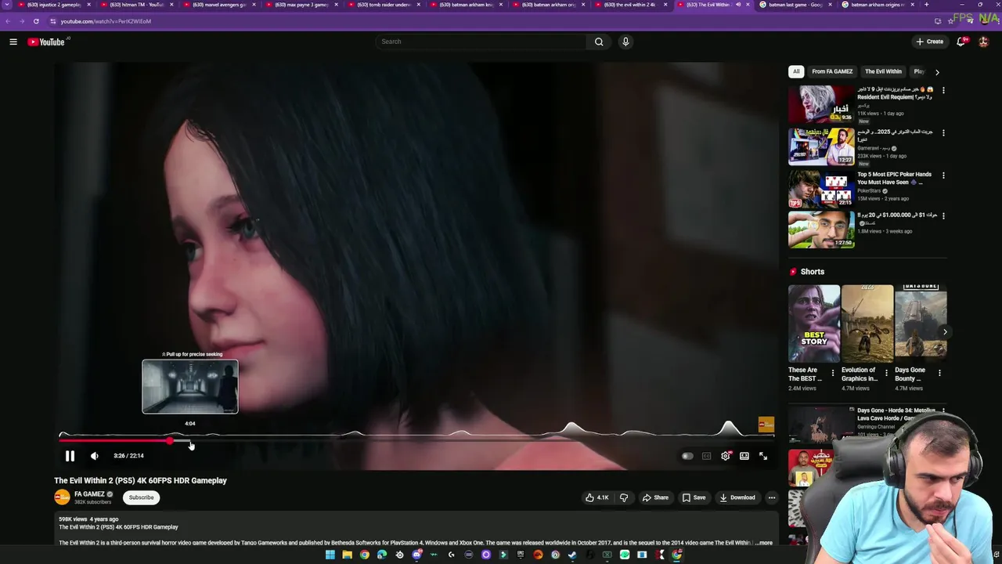Open Discord from the taskbar

pyautogui.click(x=416, y=555)
